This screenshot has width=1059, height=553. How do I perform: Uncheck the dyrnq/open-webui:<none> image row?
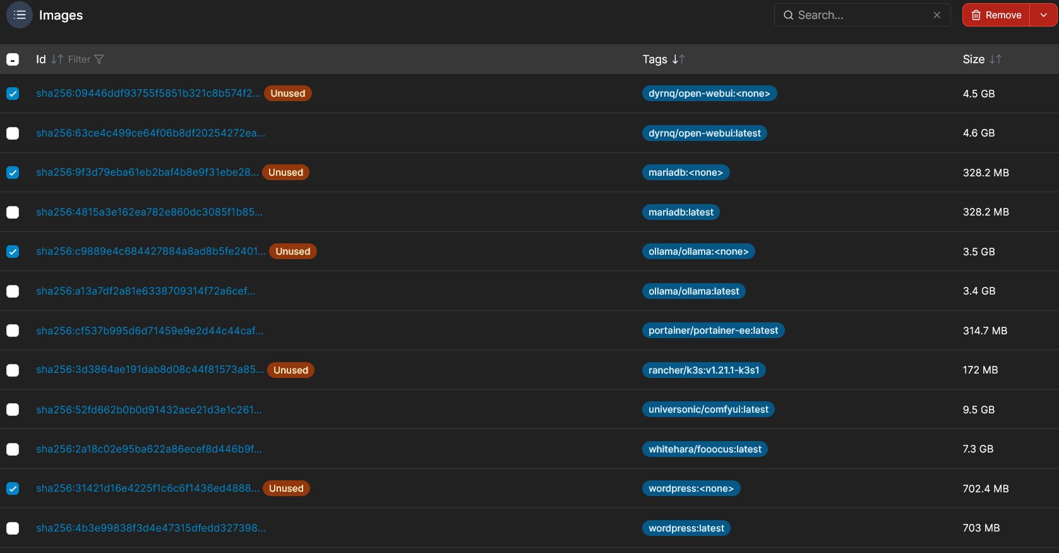[13, 94]
